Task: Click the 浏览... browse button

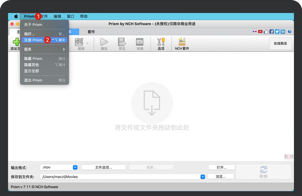Action: [221, 177]
